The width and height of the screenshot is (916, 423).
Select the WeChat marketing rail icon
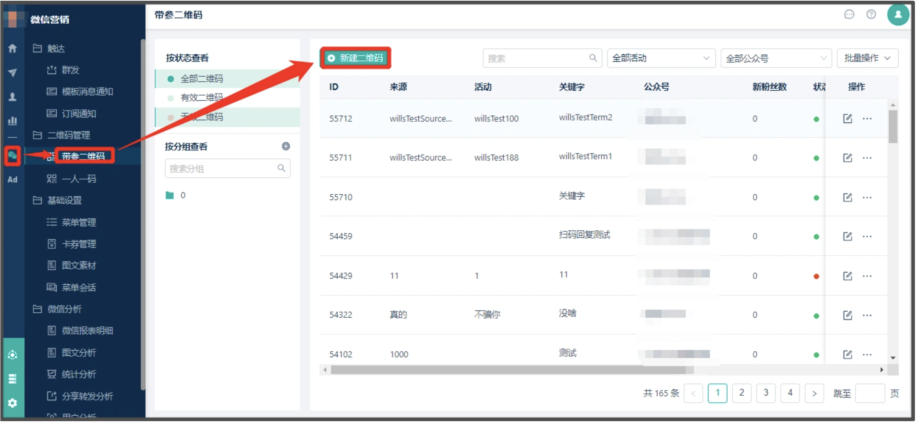click(13, 156)
